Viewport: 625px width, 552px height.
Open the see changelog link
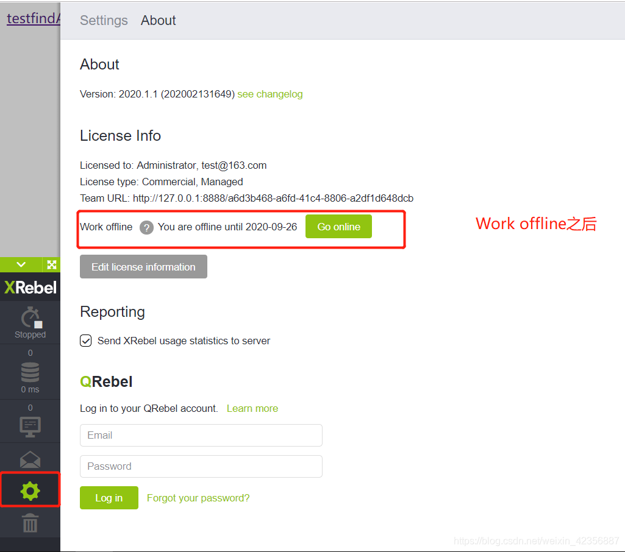coord(270,94)
